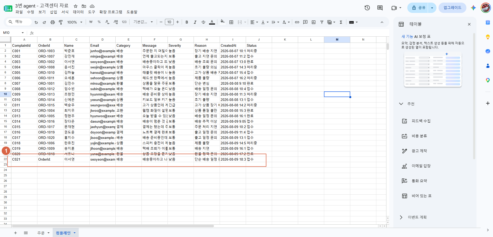Screen dimensions: 493x237
Task: Click the font size field
Action: (169, 22)
